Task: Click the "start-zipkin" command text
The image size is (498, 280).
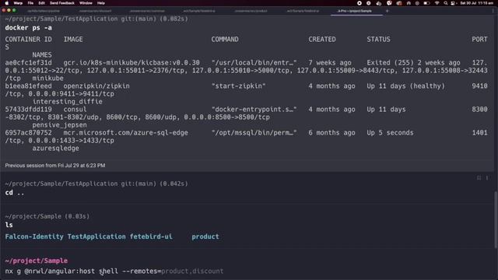Action: 239,86
